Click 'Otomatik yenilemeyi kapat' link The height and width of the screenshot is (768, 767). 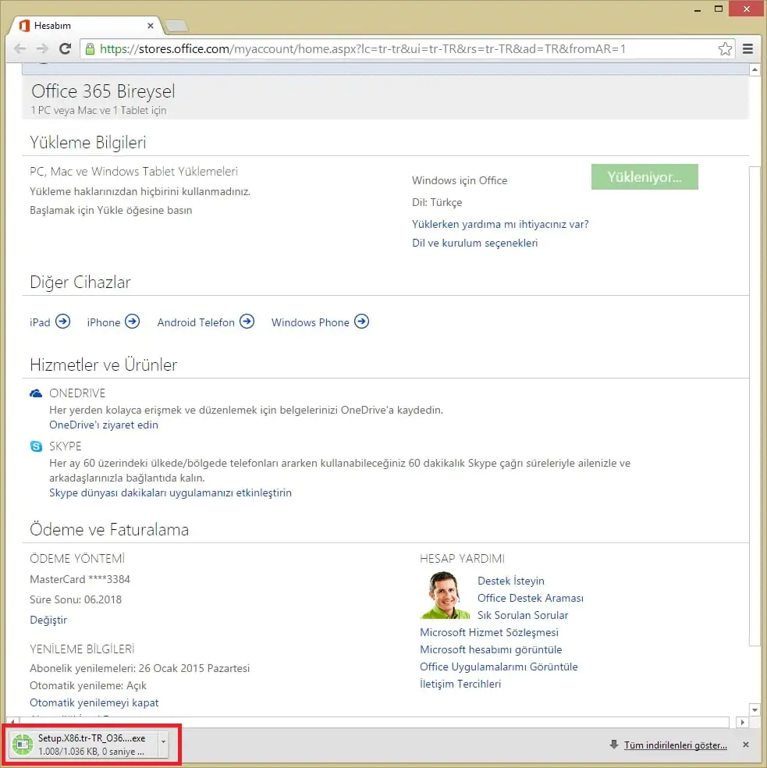94,702
